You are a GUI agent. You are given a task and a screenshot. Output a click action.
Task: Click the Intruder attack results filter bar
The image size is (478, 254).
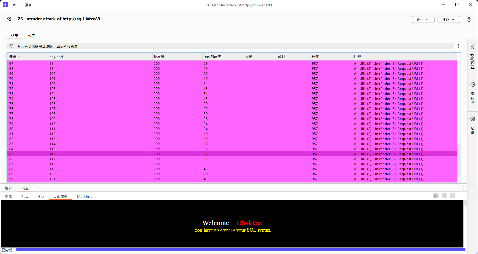pyautogui.click(x=229, y=46)
